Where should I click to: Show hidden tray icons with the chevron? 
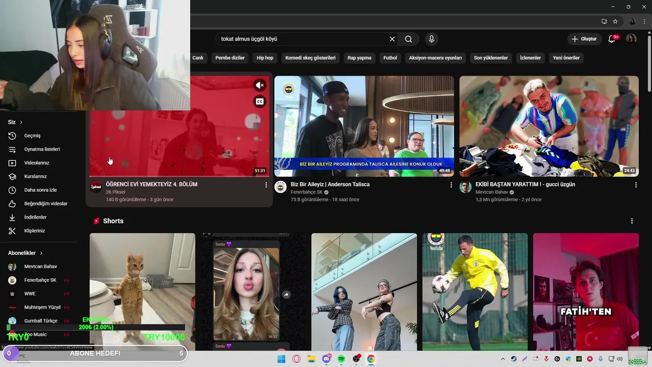click(503, 359)
